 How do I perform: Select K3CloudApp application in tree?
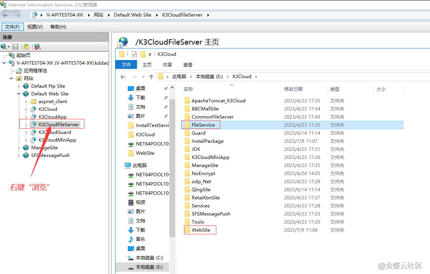pyautogui.click(x=52, y=117)
